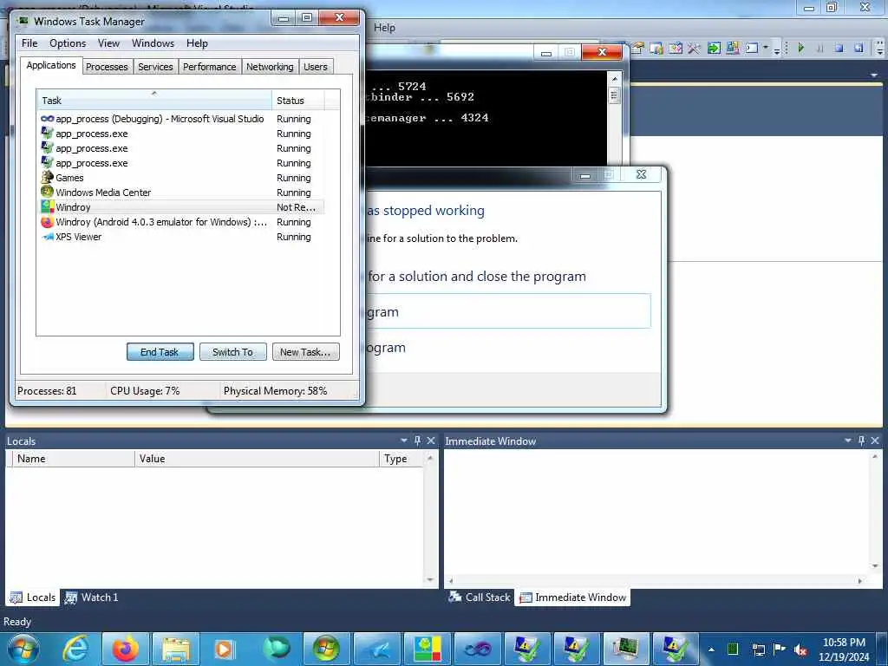Image resolution: width=888 pixels, height=666 pixels.
Task: Show hidden tray icons arrow
Action: tap(711, 650)
